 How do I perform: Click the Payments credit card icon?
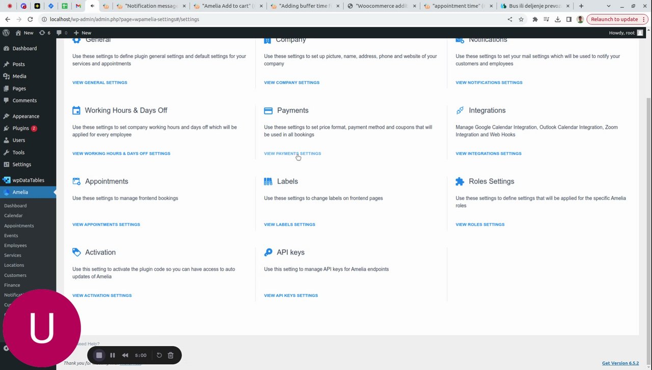(x=268, y=110)
